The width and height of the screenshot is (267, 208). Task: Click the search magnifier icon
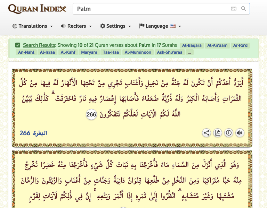tap(244, 9)
